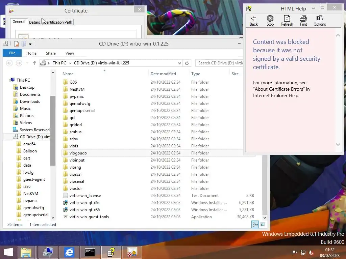Screen dimensions: 346x259
Task: Click New folder icon in Quick Access Toolbar
Action: pos(24,44)
